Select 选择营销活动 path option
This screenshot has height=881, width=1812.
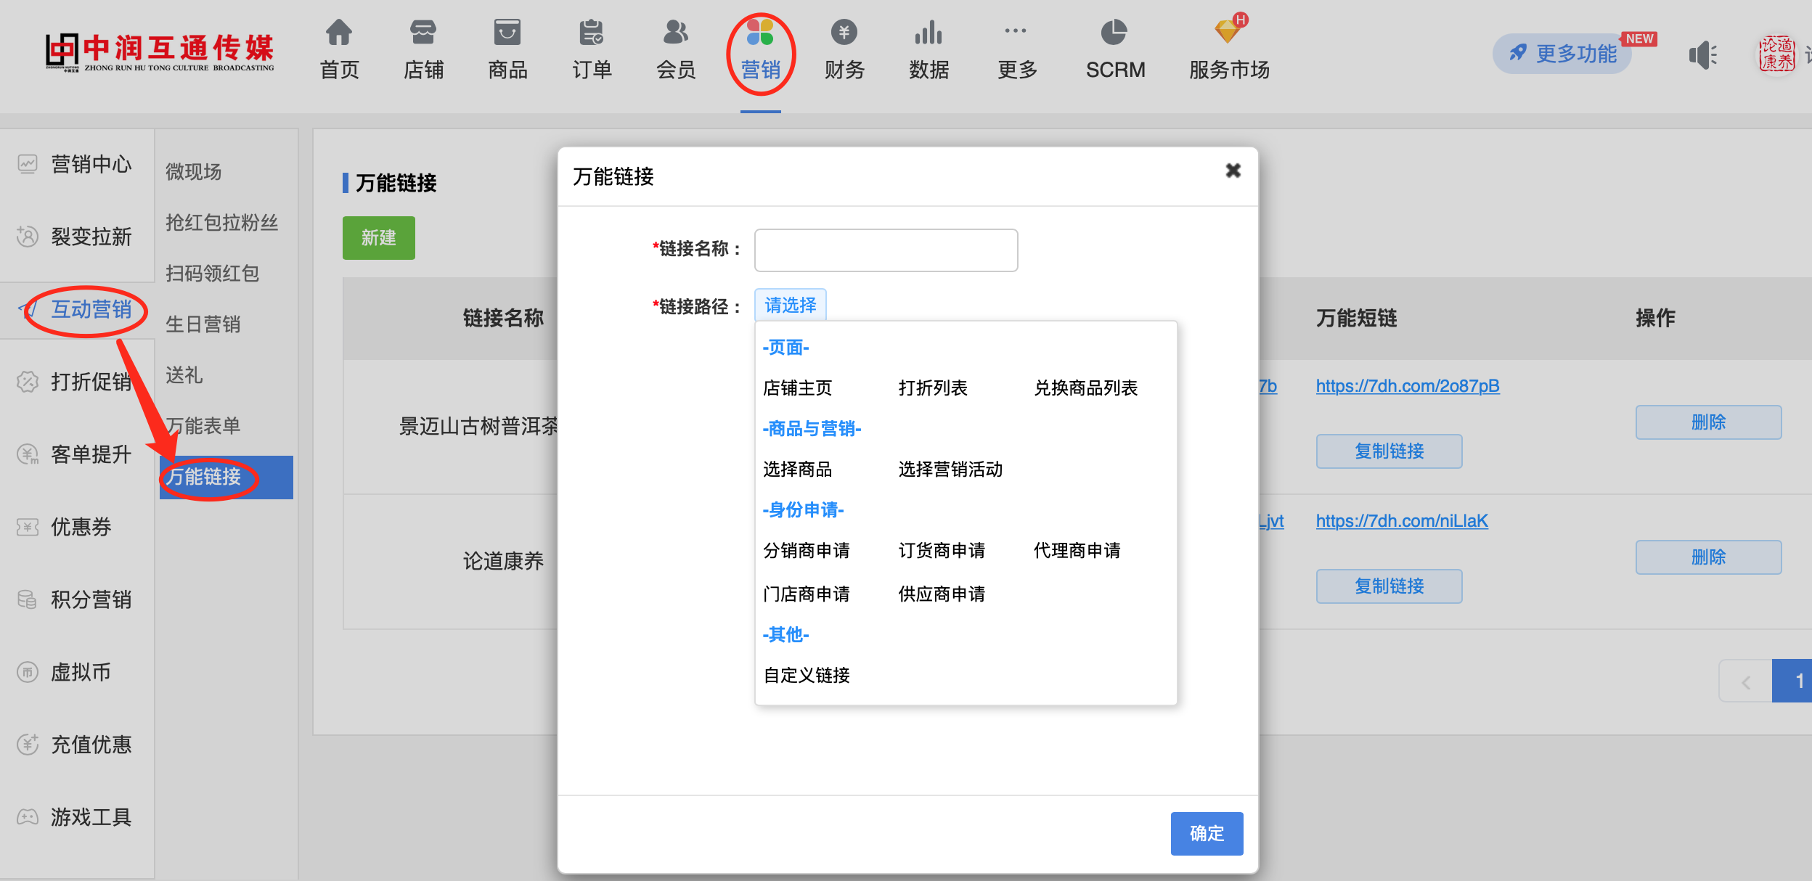pos(950,470)
